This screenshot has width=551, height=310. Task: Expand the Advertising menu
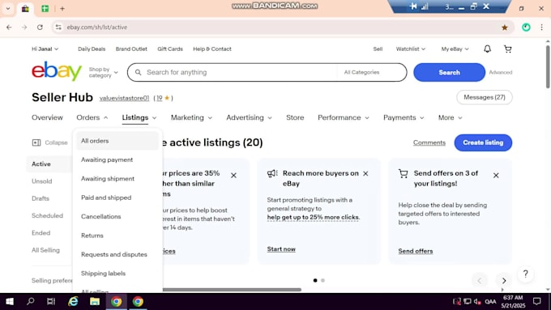tap(249, 117)
